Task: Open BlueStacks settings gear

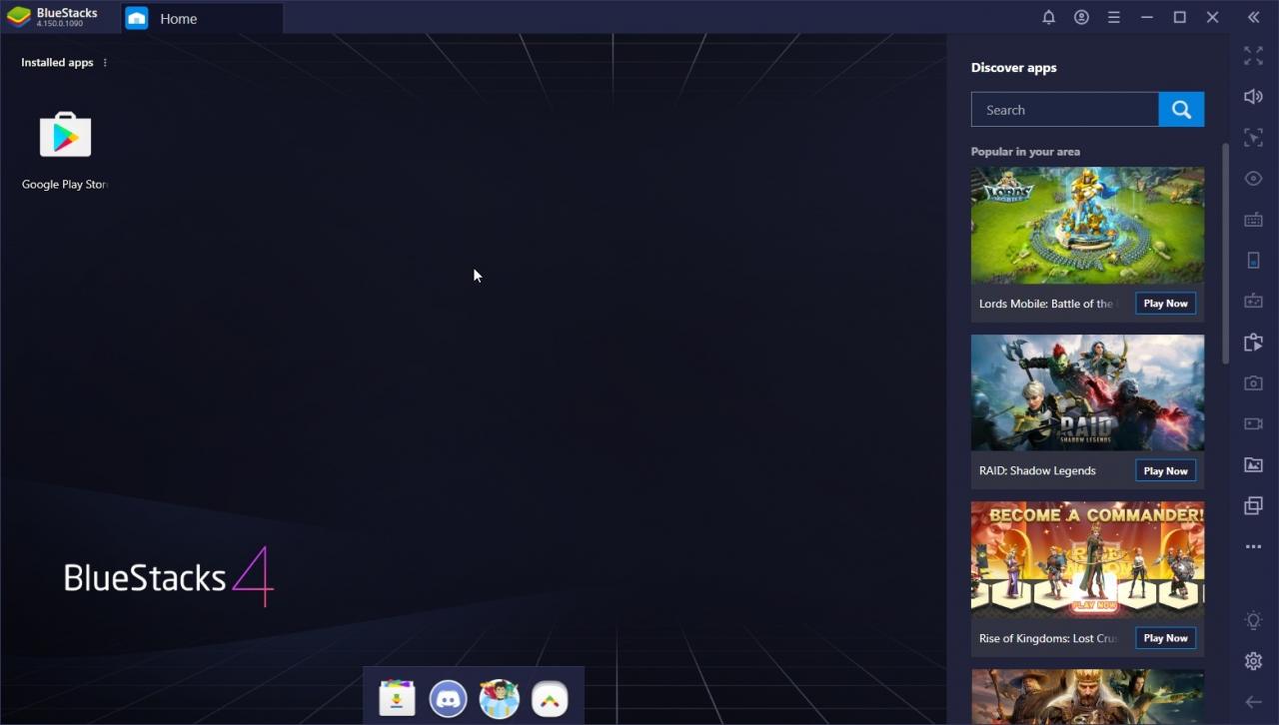Action: tap(1253, 661)
